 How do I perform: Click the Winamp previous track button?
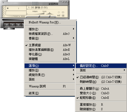pyautogui.click(x=7, y=25)
